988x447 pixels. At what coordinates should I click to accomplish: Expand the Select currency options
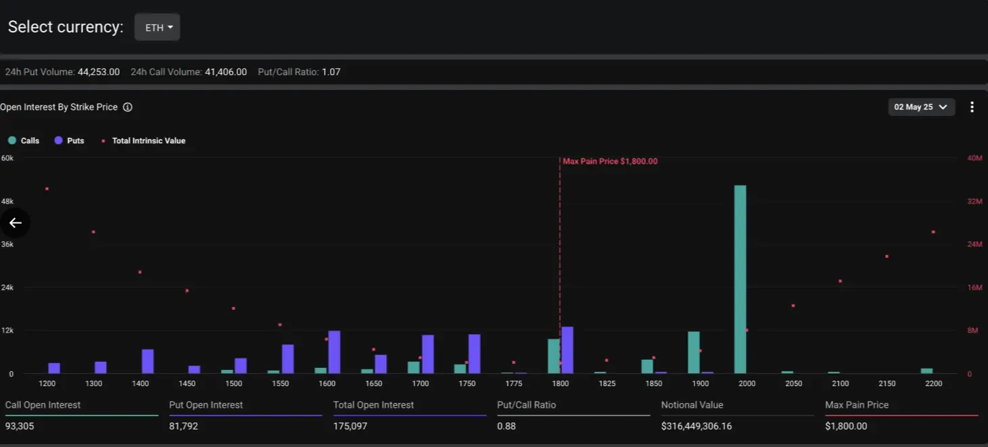pos(157,27)
